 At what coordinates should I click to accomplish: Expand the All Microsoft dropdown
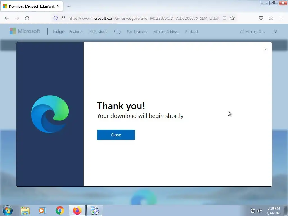[253, 31]
